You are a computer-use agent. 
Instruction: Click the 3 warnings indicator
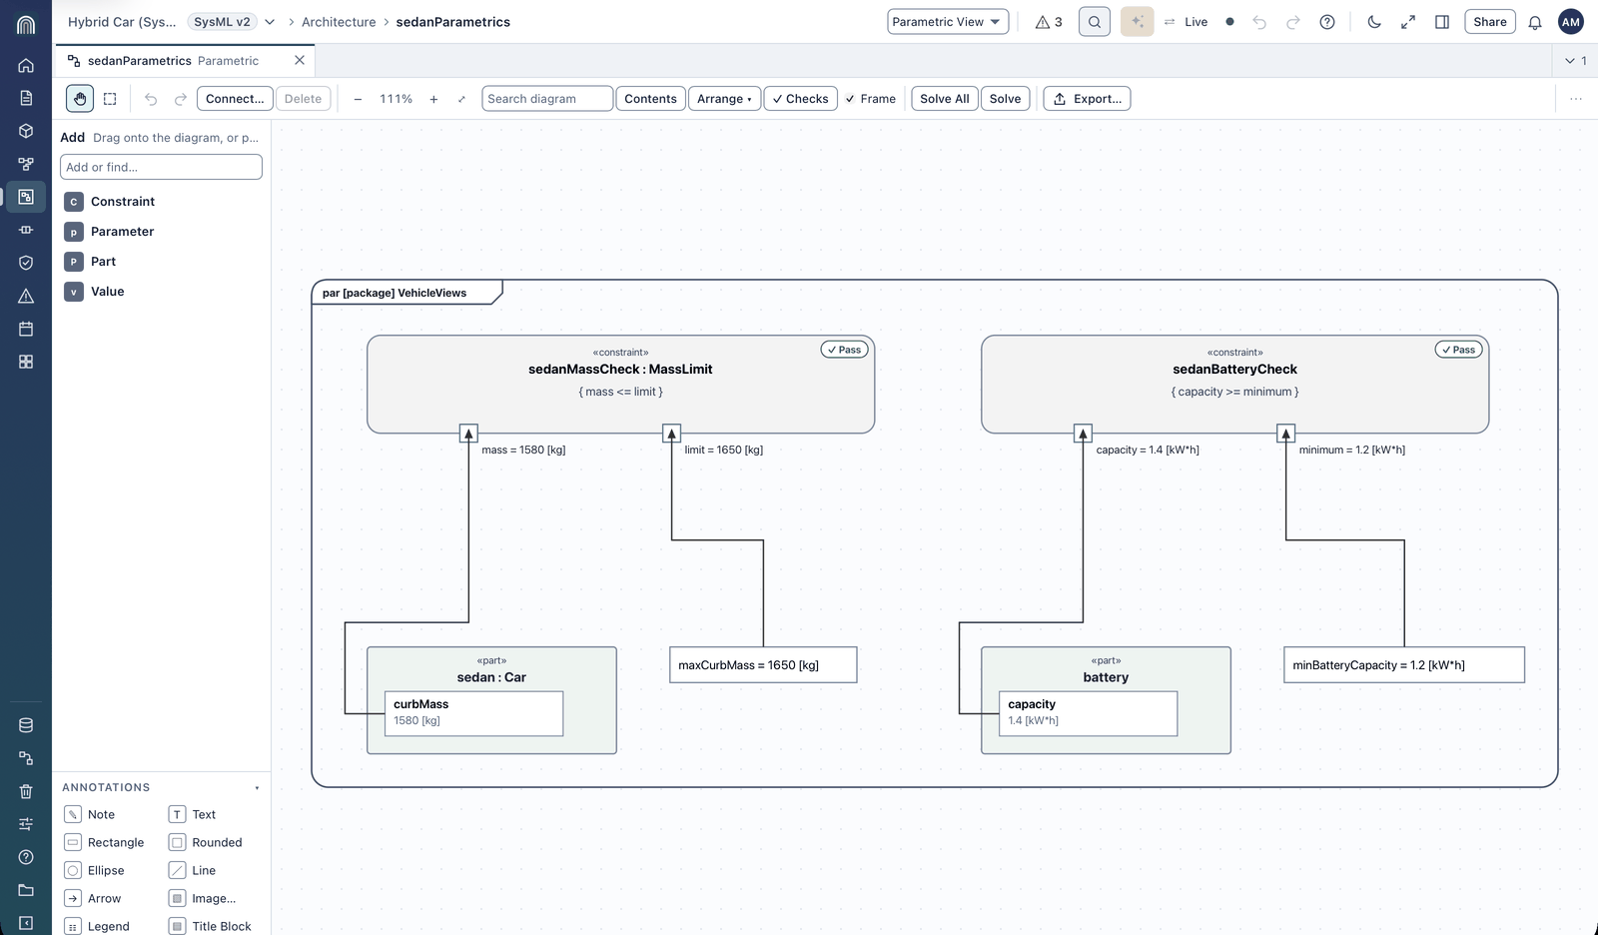1049,22
